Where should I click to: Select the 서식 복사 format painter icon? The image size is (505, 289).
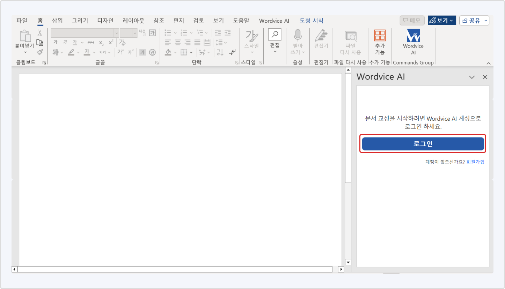point(40,52)
